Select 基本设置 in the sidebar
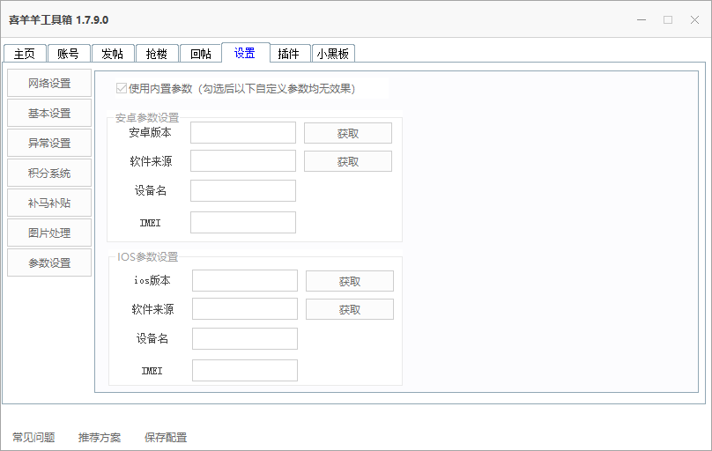The height and width of the screenshot is (451, 712). (x=49, y=114)
